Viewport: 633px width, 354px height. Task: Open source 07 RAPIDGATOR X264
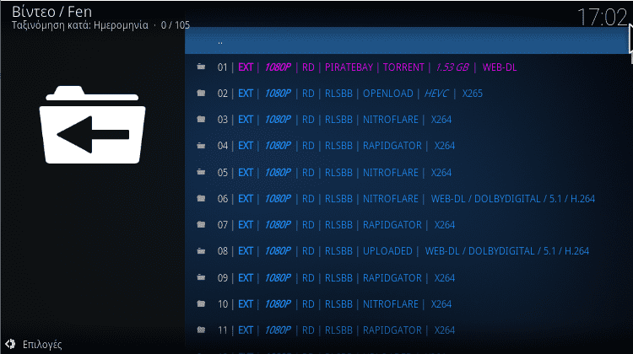click(x=408, y=224)
